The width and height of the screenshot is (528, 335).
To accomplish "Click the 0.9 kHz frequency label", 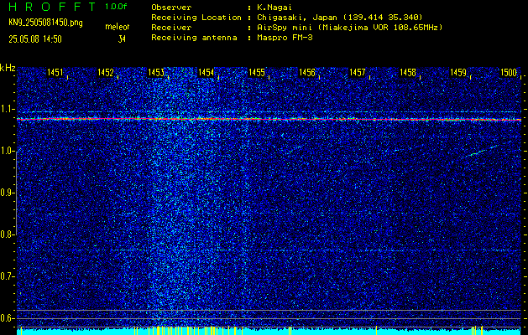I will click(8, 193).
